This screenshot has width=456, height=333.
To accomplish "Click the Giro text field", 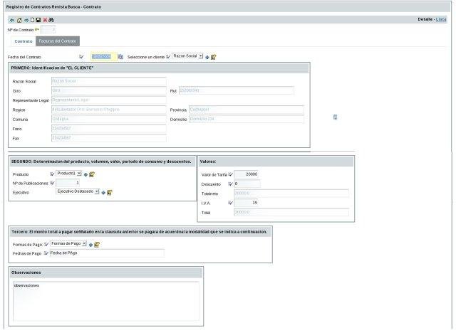I will point(109,90).
